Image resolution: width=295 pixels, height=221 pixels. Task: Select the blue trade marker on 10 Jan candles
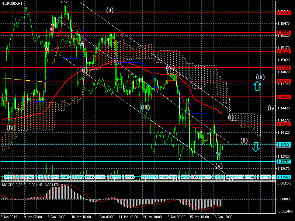(x=82, y=44)
